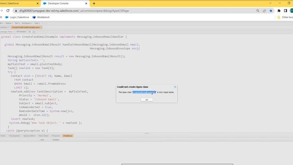Reload the browser page
The width and height of the screenshot is (293, 165).
pyautogui.click(x=8, y=11)
